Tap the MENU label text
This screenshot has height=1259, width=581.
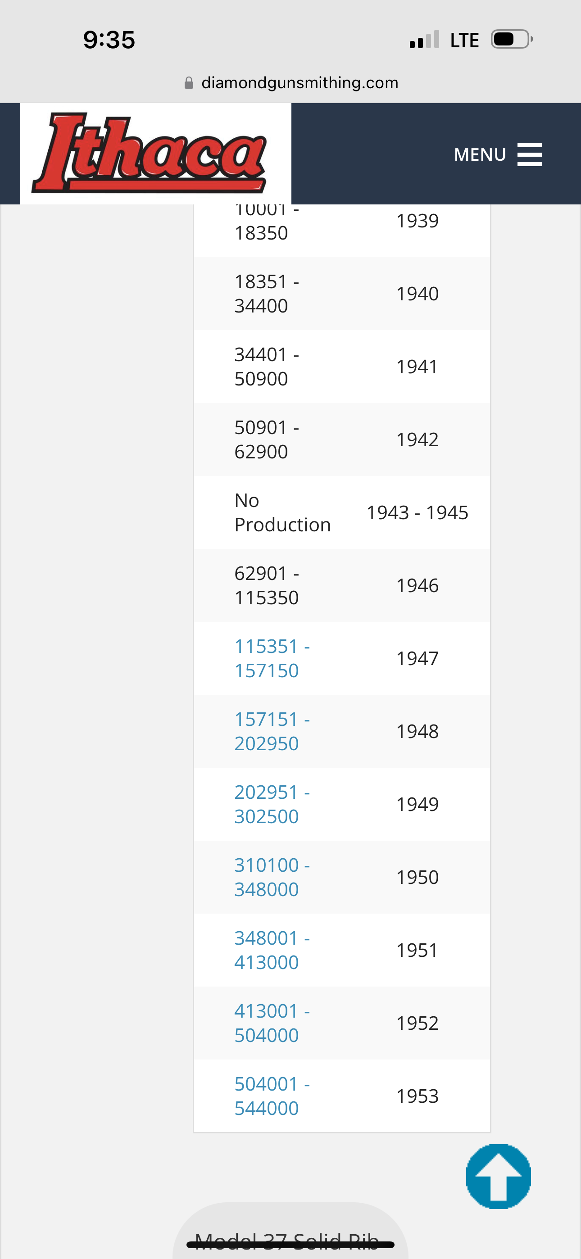[479, 154]
